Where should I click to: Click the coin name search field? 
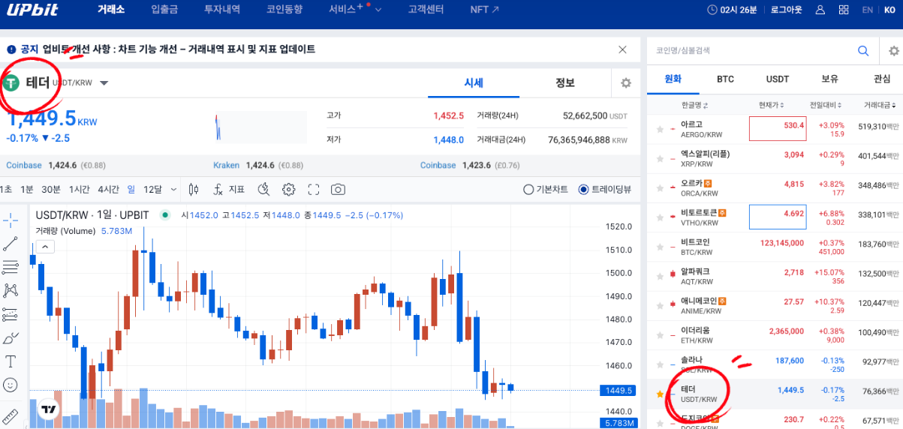[751, 51]
